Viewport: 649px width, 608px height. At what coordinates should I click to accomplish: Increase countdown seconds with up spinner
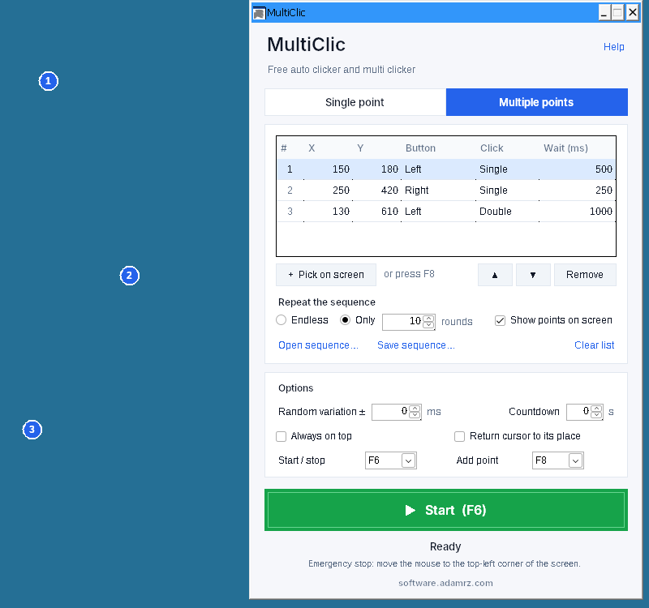(x=596, y=409)
